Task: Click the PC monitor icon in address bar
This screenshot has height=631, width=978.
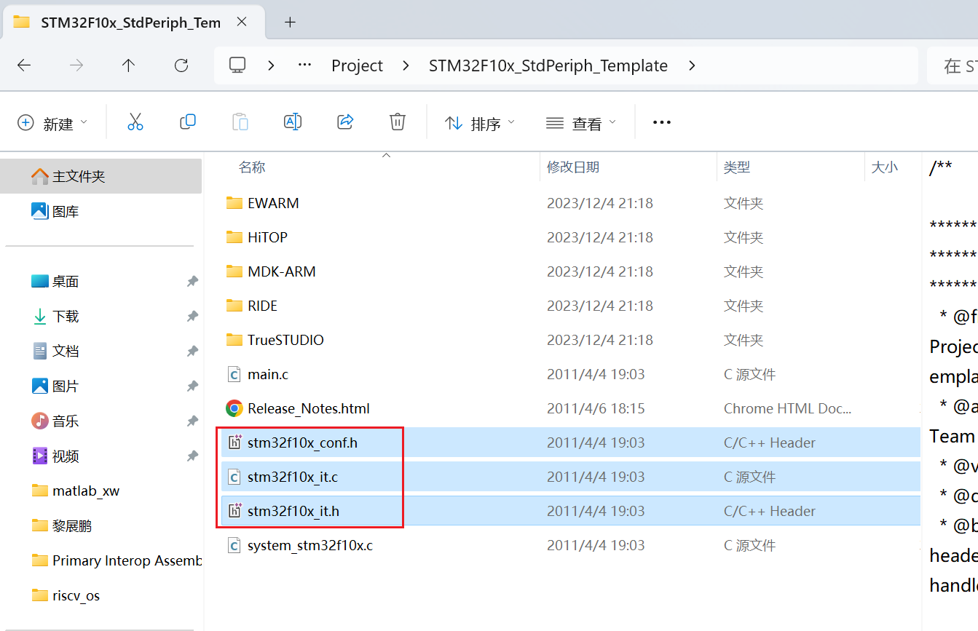Action: (237, 66)
